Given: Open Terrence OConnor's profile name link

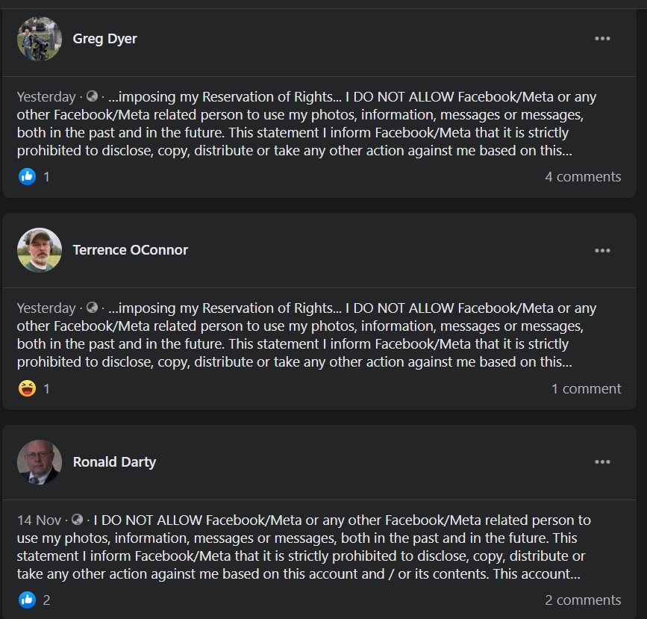Looking at the screenshot, I should [130, 250].
